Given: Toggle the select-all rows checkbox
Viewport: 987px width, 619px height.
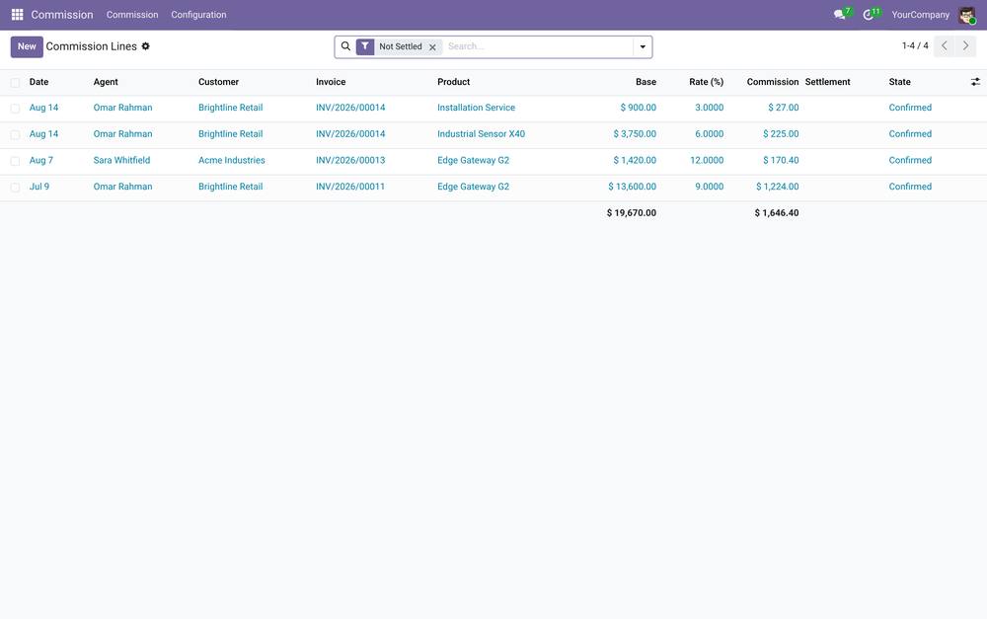Looking at the screenshot, I should coord(15,83).
